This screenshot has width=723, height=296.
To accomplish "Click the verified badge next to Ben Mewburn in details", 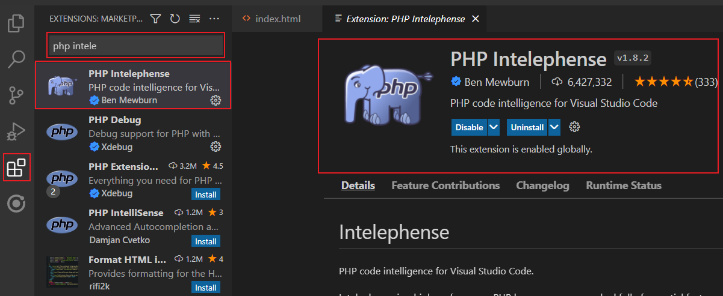I will tap(456, 82).
